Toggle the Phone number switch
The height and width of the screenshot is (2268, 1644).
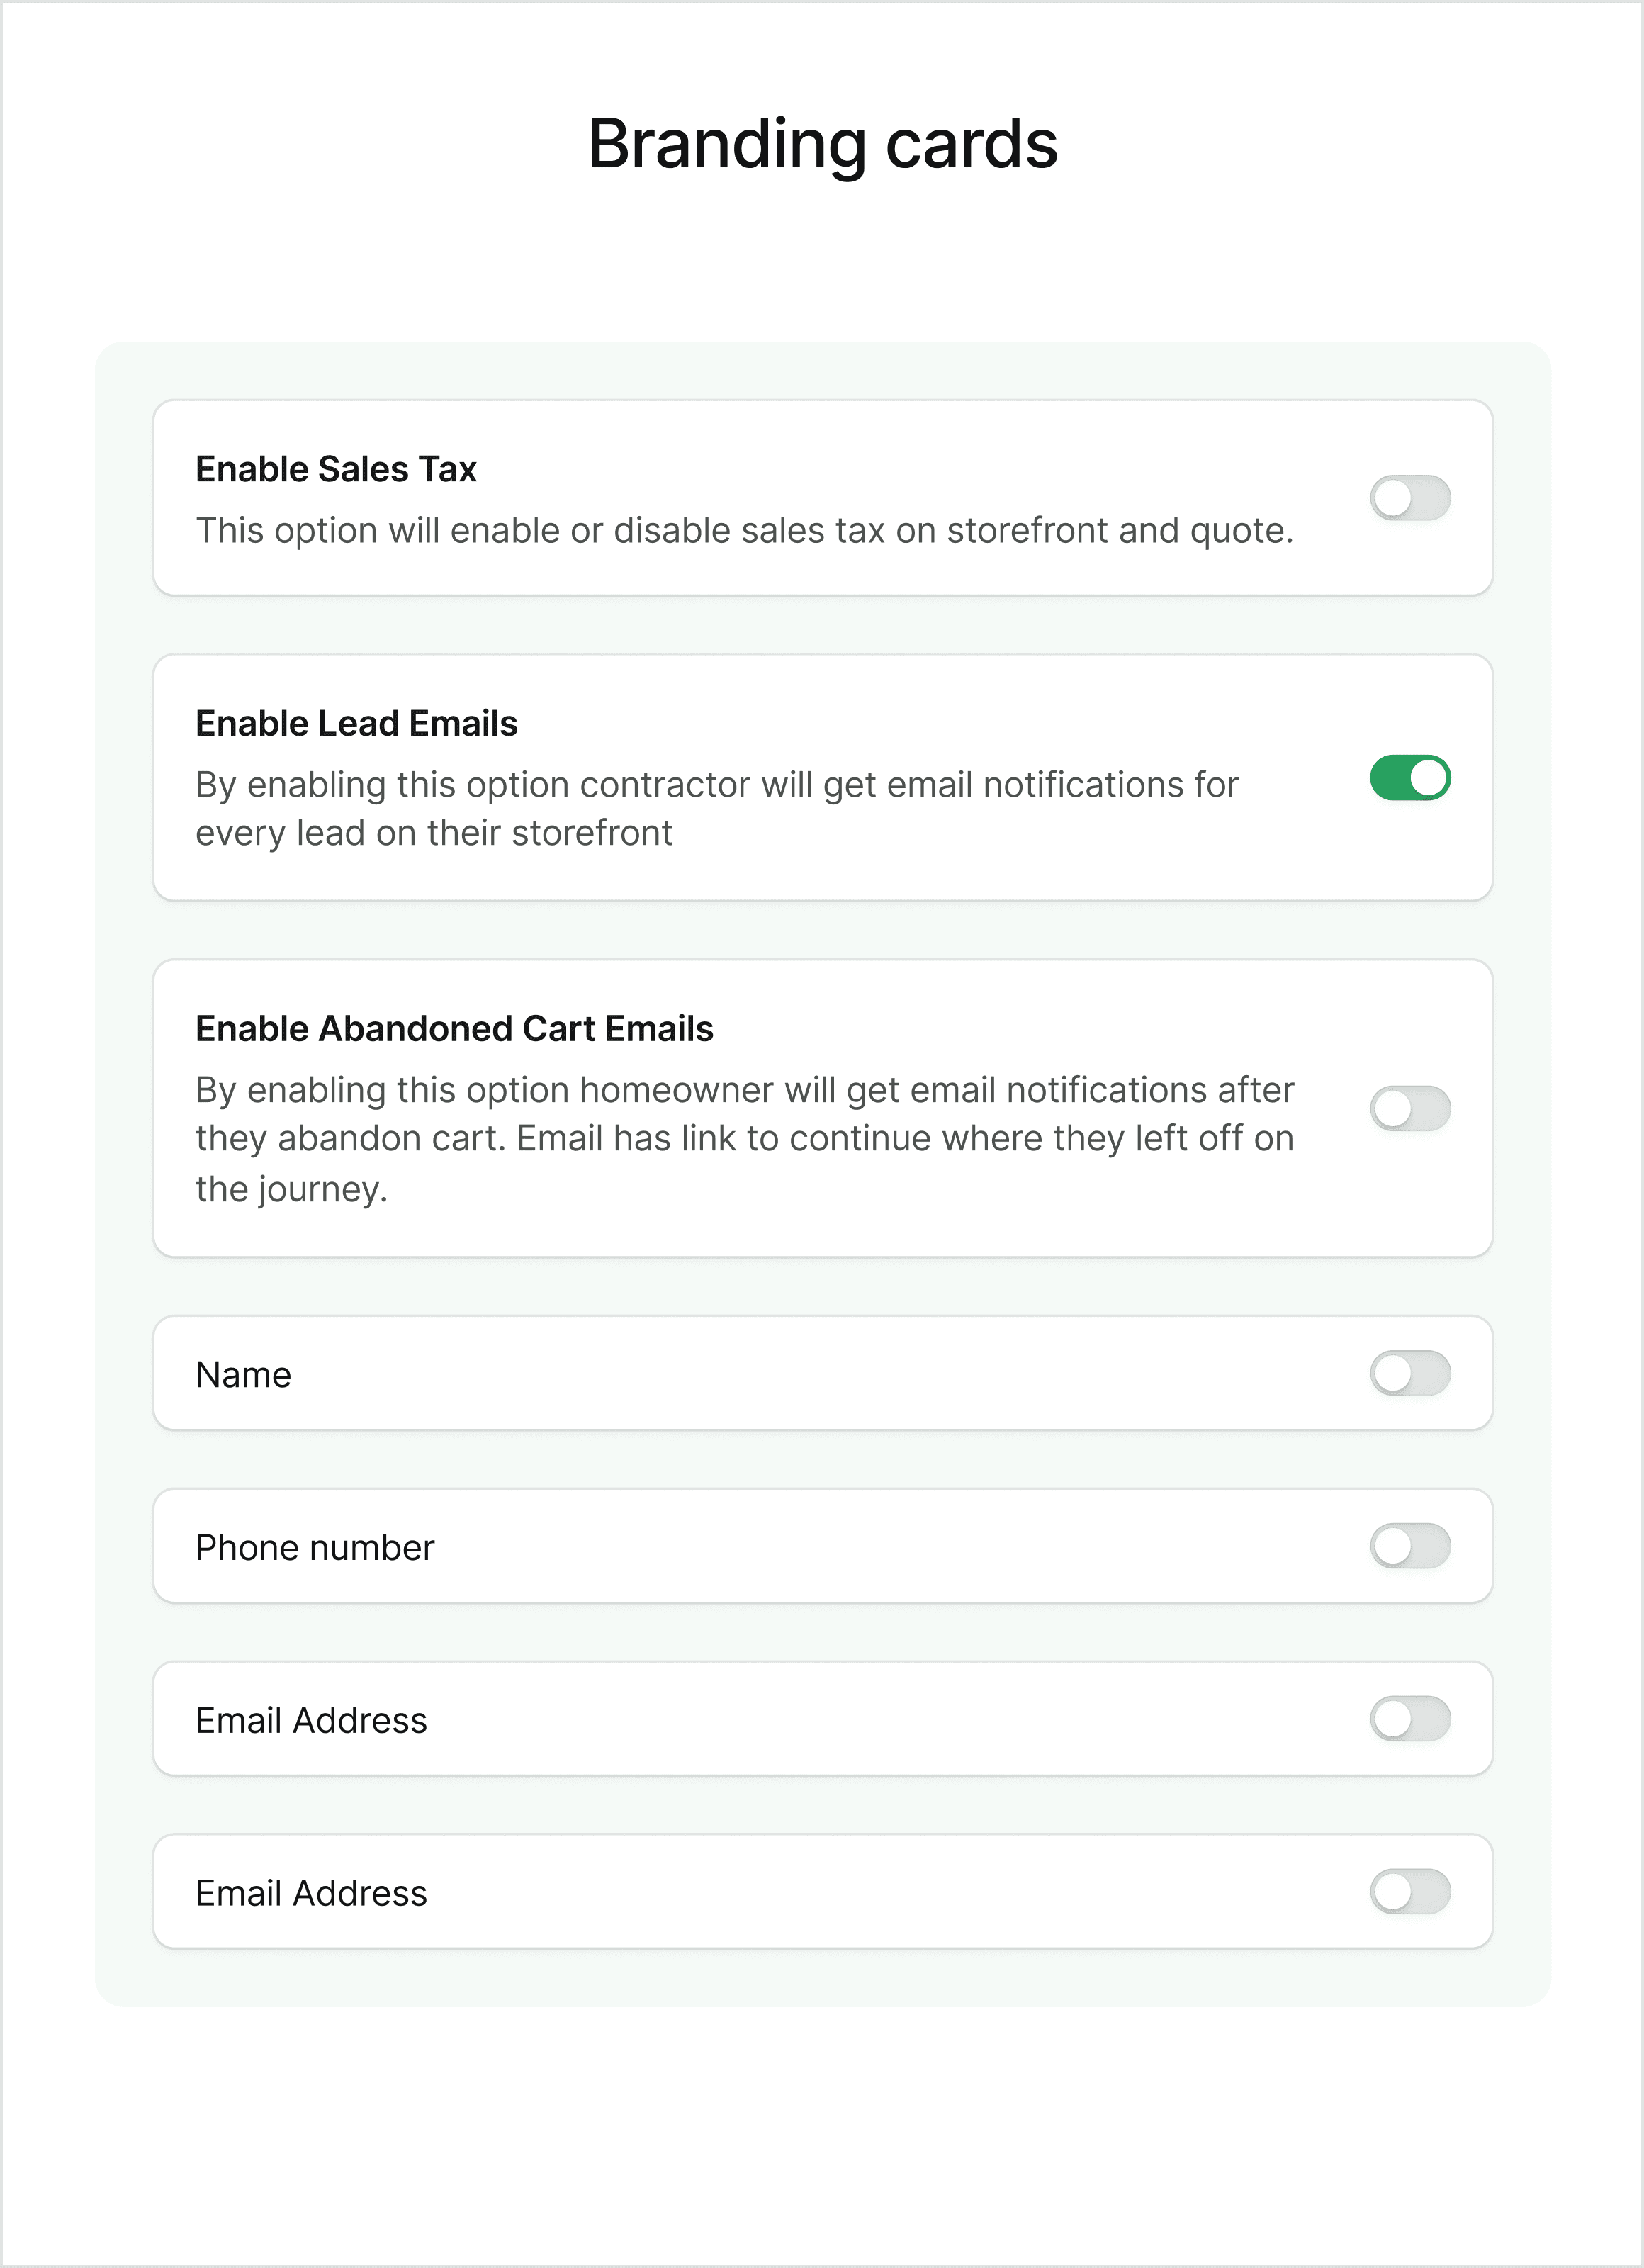click(1410, 1546)
